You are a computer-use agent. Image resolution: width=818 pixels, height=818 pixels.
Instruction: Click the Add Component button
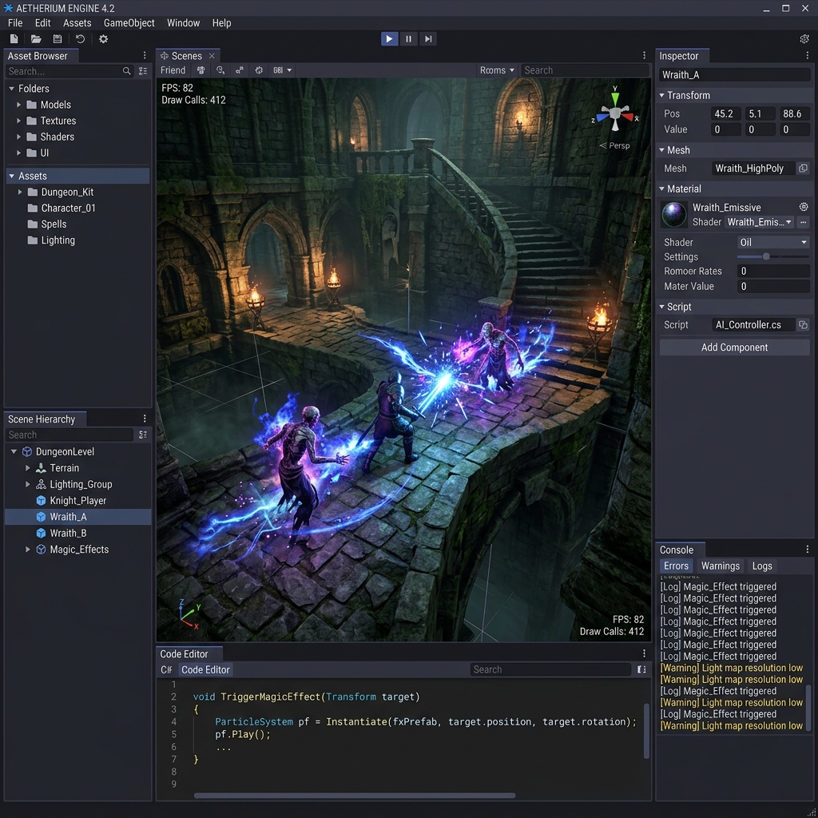(x=734, y=347)
